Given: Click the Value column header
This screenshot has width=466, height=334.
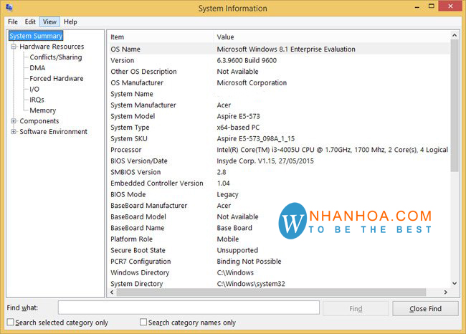Looking at the screenshot, I should pyautogui.click(x=225, y=37).
